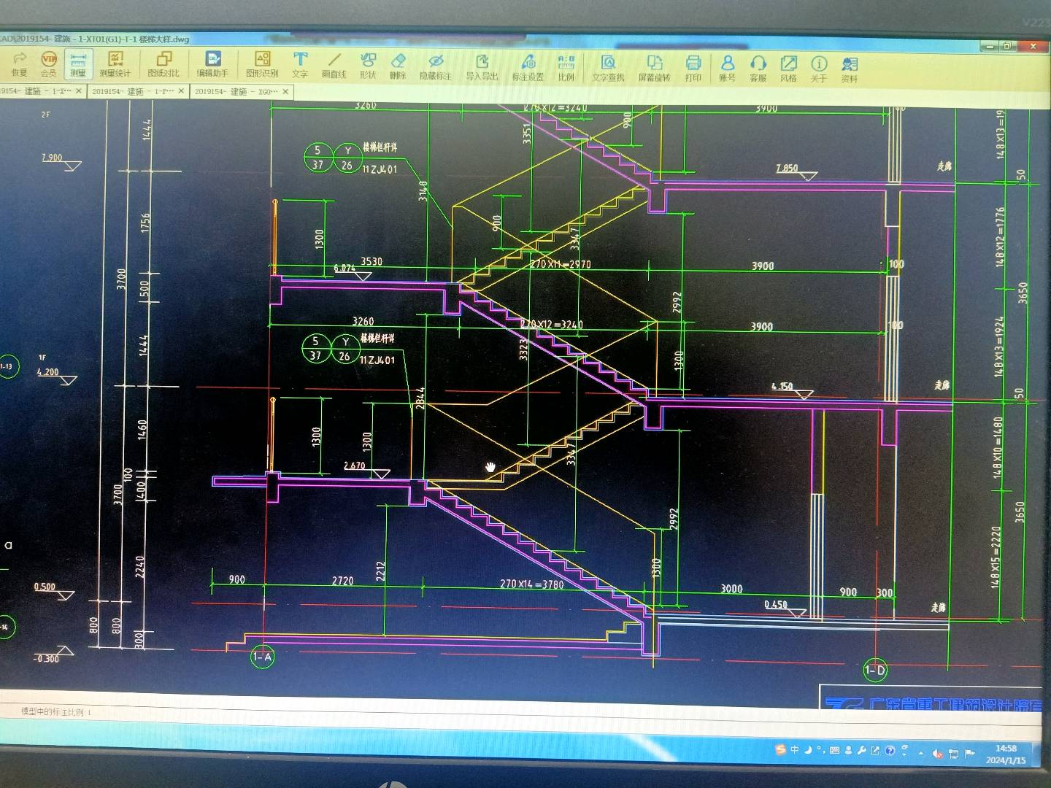Image resolution: width=1051 pixels, height=788 pixels.
Task: Select the 删除 eraser tool
Action: pos(398,65)
